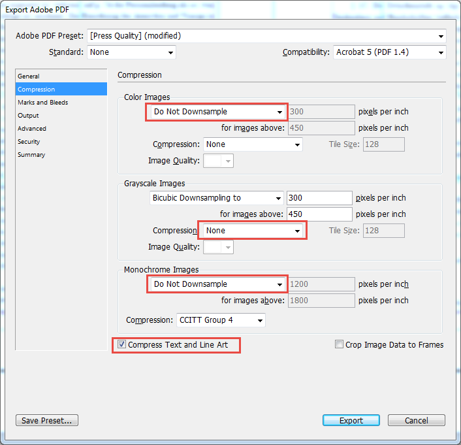This screenshot has width=461, height=445.
Task: Click the Cancel button
Action: pos(417,420)
